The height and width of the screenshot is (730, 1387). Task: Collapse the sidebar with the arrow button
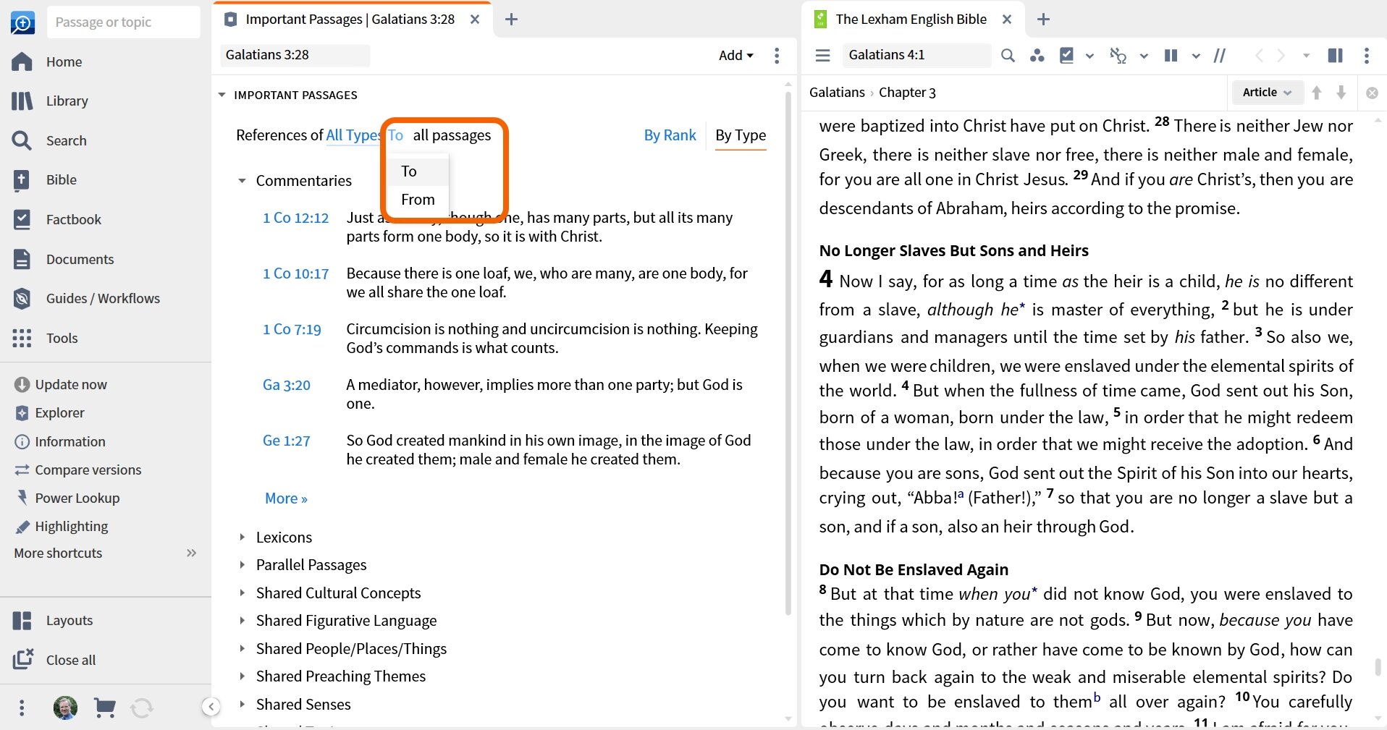(211, 707)
